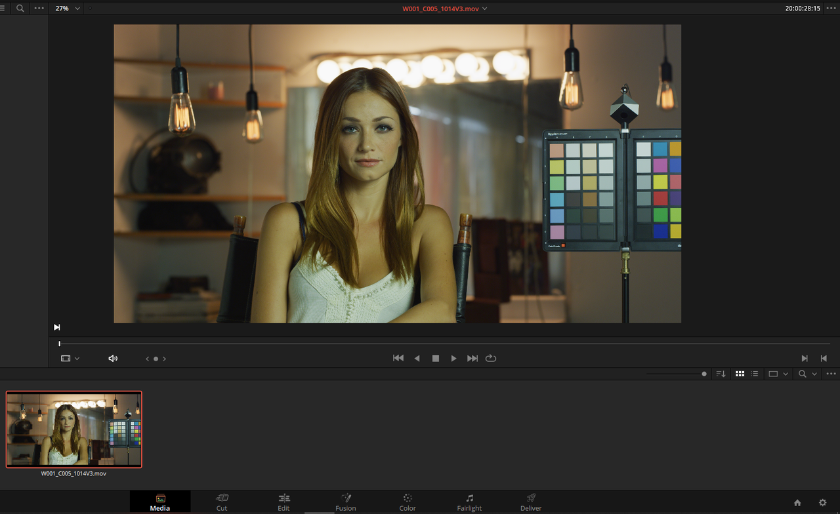This screenshot has width=840, height=514.
Task: Toggle loop playback
Action: click(x=491, y=359)
